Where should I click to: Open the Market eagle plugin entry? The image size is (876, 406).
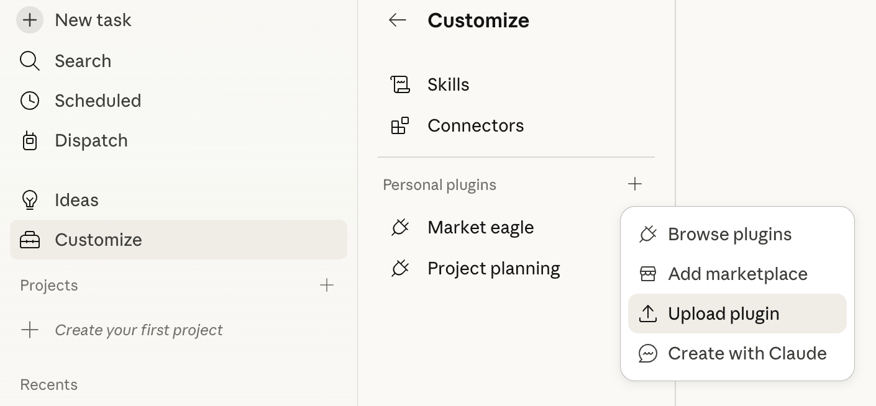click(x=480, y=227)
